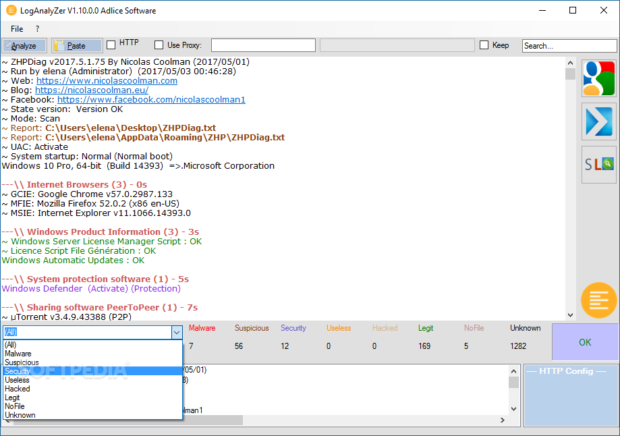Open the File menu
Screen dimensions: 620x436
click(17, 29)
